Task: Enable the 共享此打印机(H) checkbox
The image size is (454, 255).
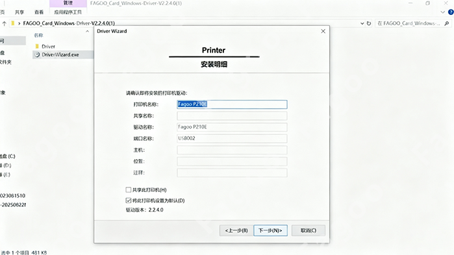Action: tap(128, 189)
